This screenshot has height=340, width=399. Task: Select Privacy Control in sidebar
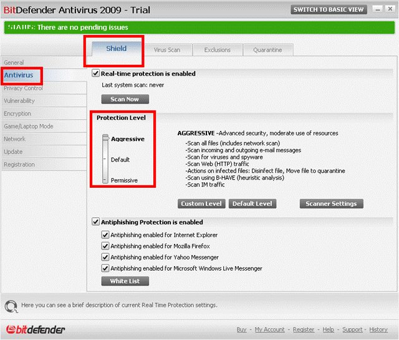click(24, 88)
